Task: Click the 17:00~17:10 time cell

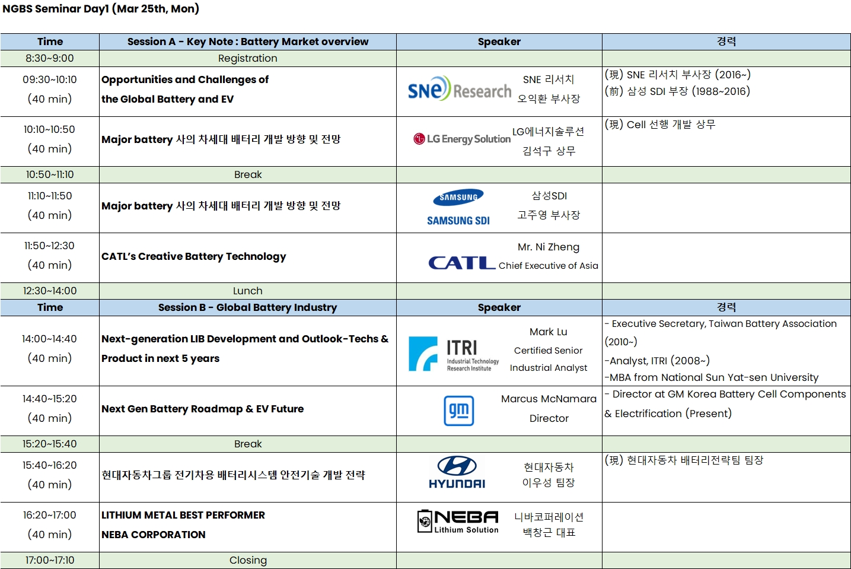Action: pos(50,560)
